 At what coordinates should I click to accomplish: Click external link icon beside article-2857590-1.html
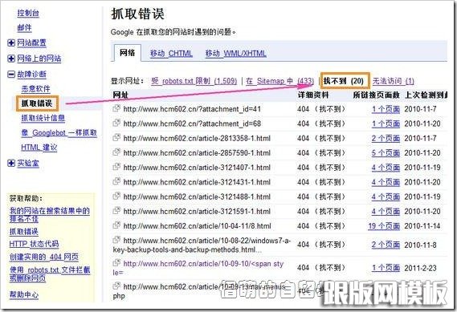[116, 152]
